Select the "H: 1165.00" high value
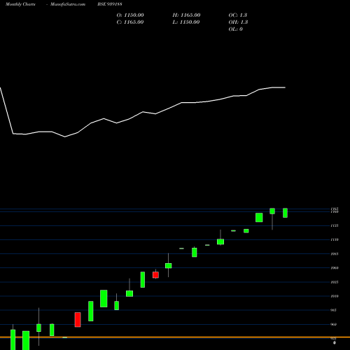Screen dimensions: 350x350 coord(186,15)
